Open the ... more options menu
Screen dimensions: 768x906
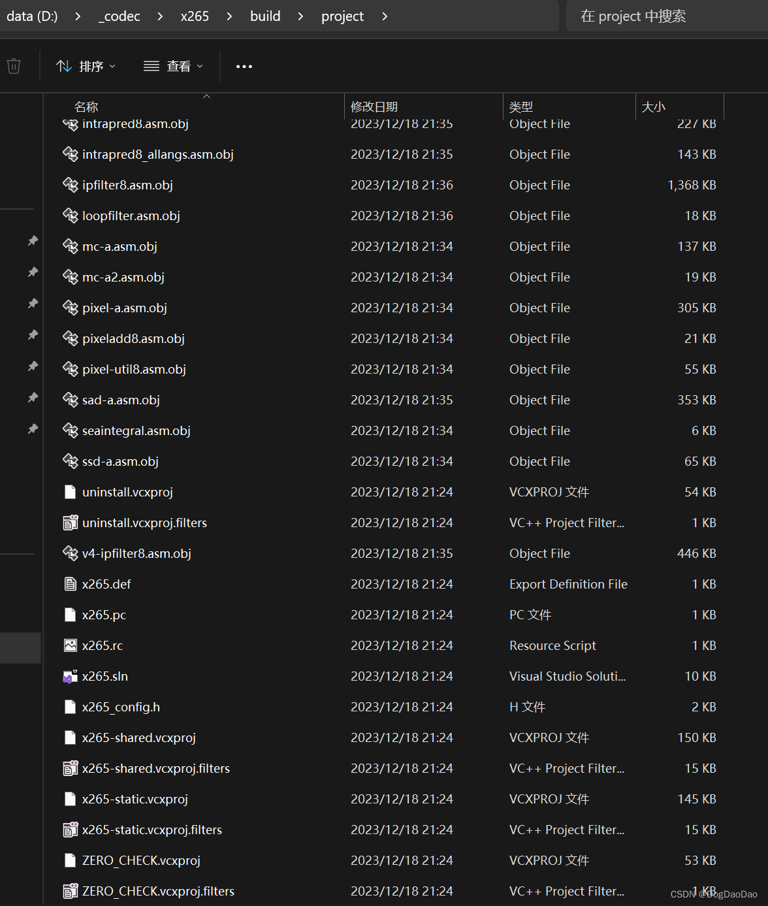[x=244, y=66]
